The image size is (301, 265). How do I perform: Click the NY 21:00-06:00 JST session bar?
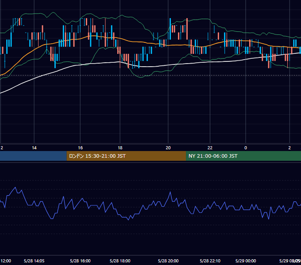[x=243, y=156]
